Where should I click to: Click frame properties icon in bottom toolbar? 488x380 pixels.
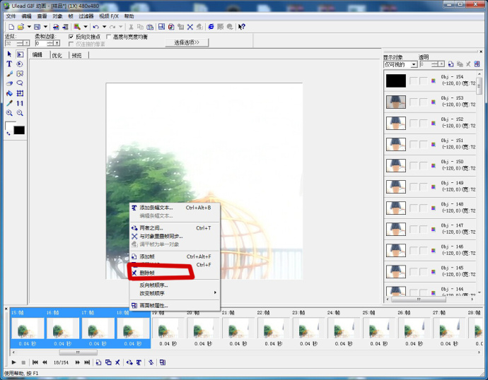163,362
